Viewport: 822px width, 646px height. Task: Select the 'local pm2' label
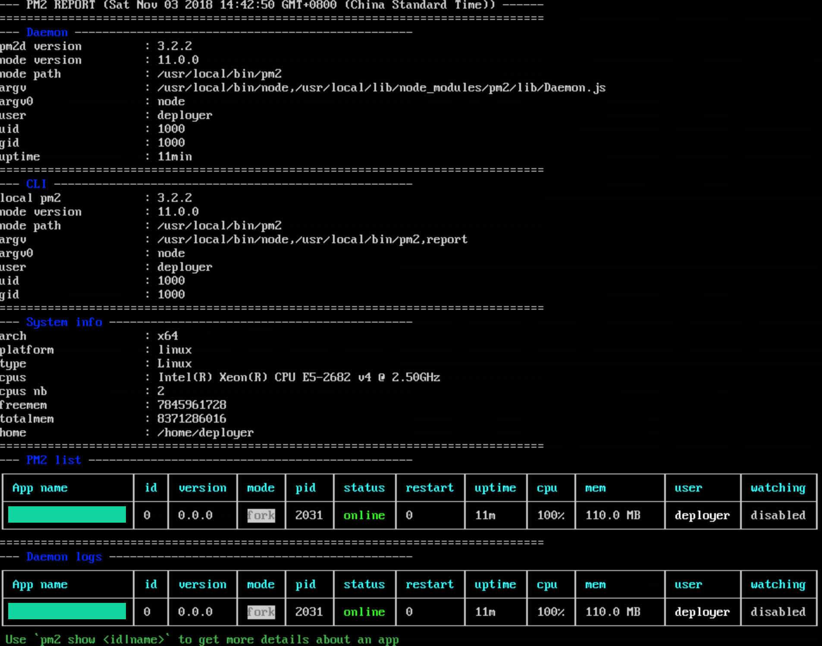tap(30, 198)
